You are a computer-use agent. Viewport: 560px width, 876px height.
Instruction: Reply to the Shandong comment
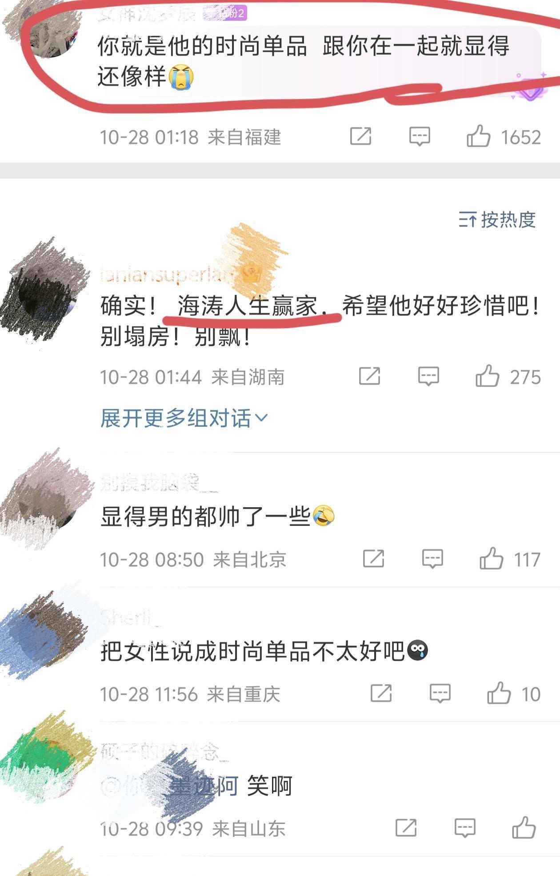tap(465, 828)
